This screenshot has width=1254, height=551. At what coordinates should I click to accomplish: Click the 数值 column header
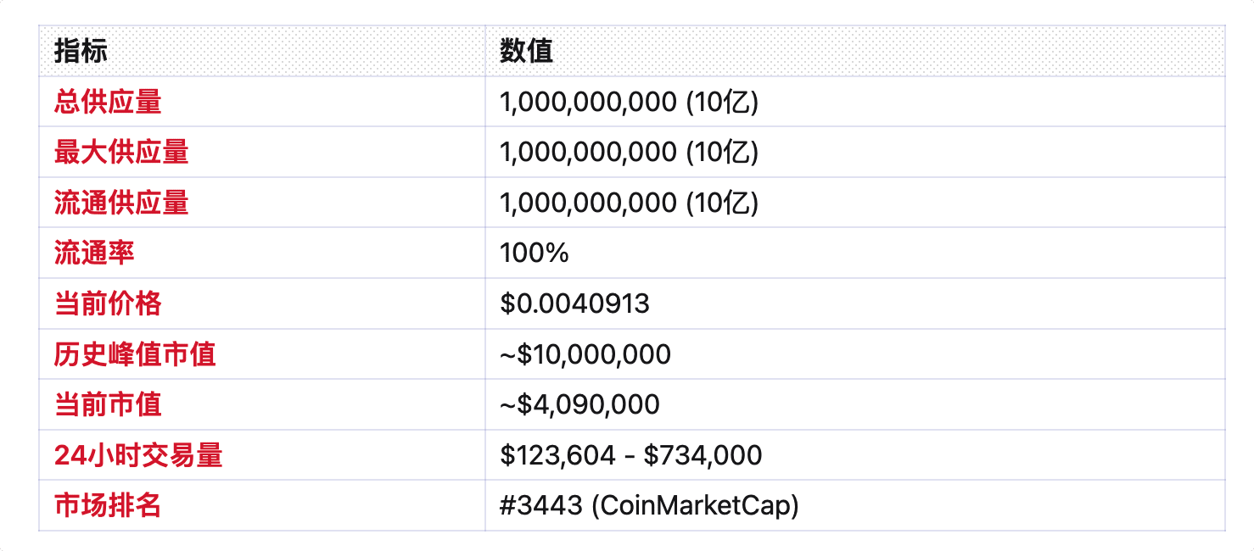[526, 52]
